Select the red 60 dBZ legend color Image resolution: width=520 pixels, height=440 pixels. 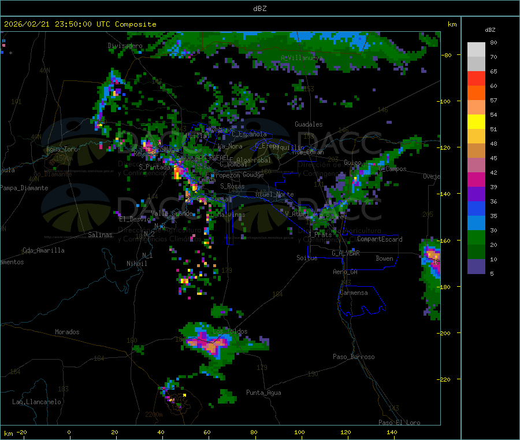click(x=476, y=78)
